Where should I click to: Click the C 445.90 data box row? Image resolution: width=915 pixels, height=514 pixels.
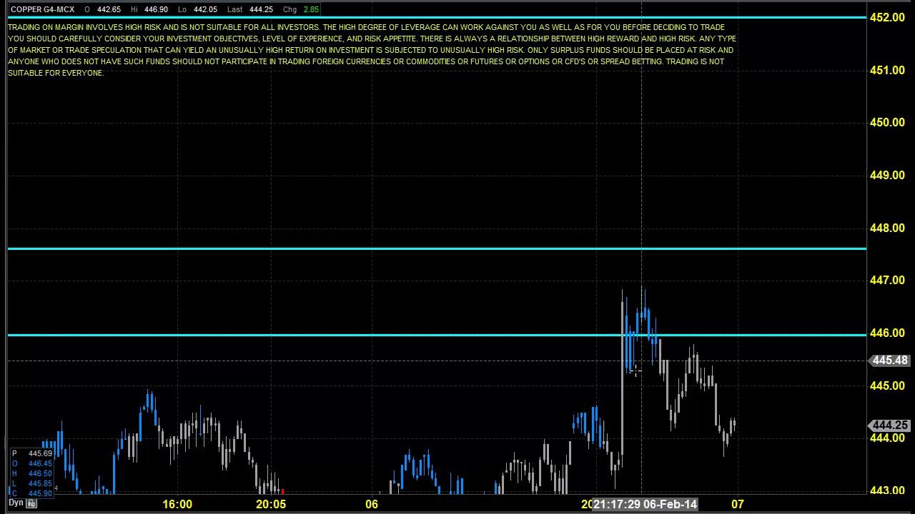[x=31, y=493]
